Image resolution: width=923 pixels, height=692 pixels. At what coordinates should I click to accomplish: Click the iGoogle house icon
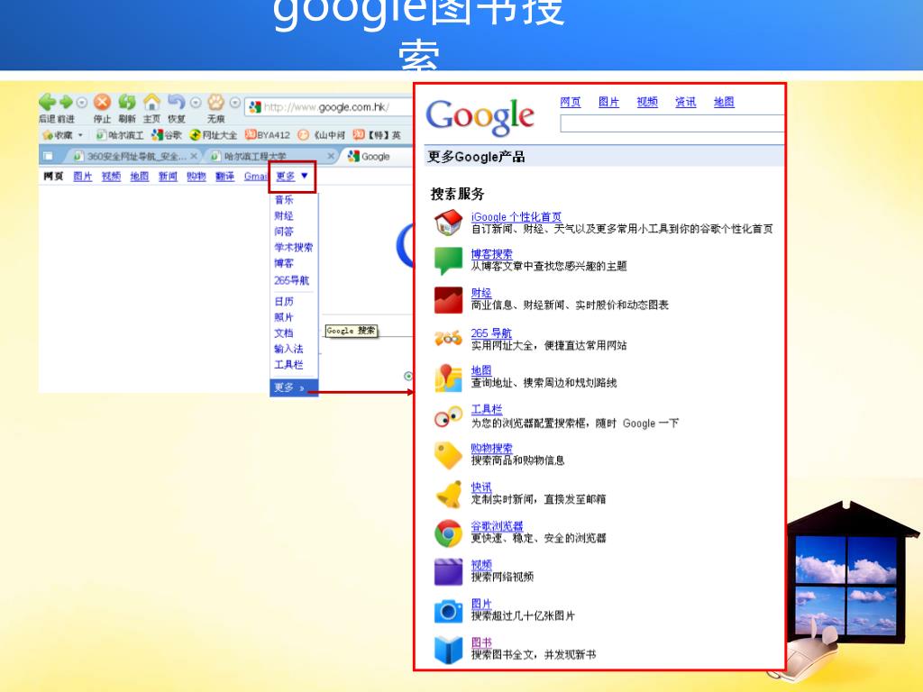point(449,223)
